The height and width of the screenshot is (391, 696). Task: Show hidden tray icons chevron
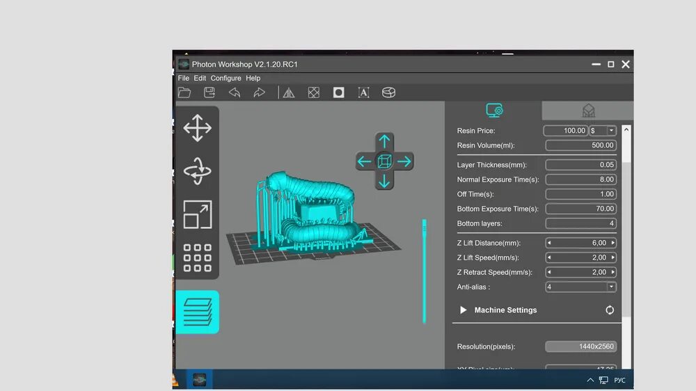590,380
